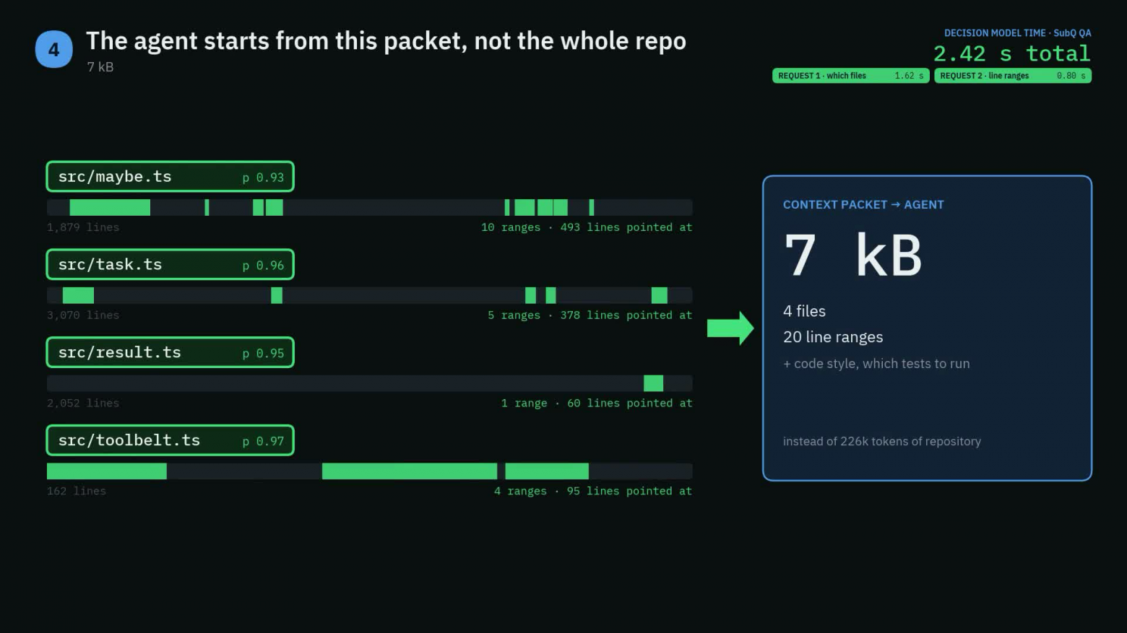Screen dimensions: 1127x633
Task: Click the p 0.97 score on toolbelt.ts
Action: 263,441
